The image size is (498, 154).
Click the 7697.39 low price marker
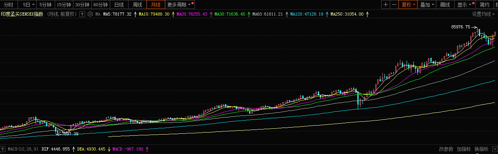tap(70, 134)
